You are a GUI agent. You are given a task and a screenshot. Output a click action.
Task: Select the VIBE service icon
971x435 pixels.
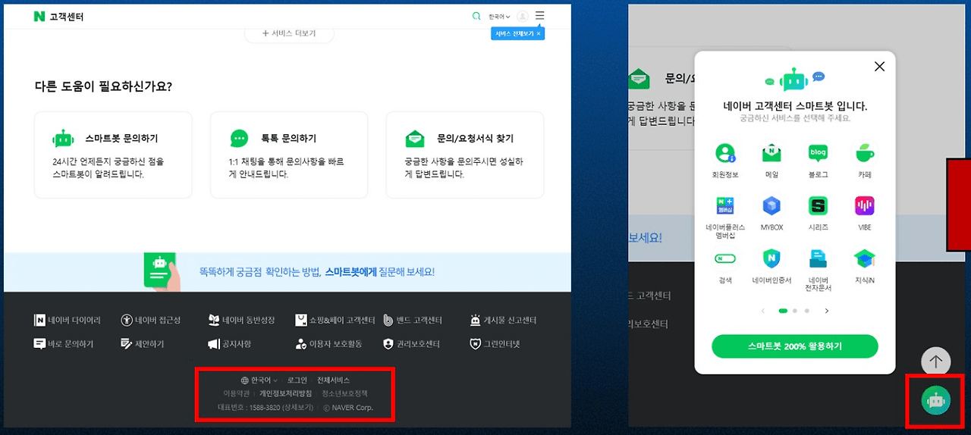[864, 214]
